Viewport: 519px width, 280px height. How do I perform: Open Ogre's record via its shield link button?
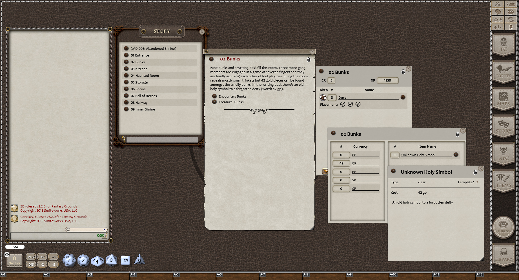pos(403,97)
